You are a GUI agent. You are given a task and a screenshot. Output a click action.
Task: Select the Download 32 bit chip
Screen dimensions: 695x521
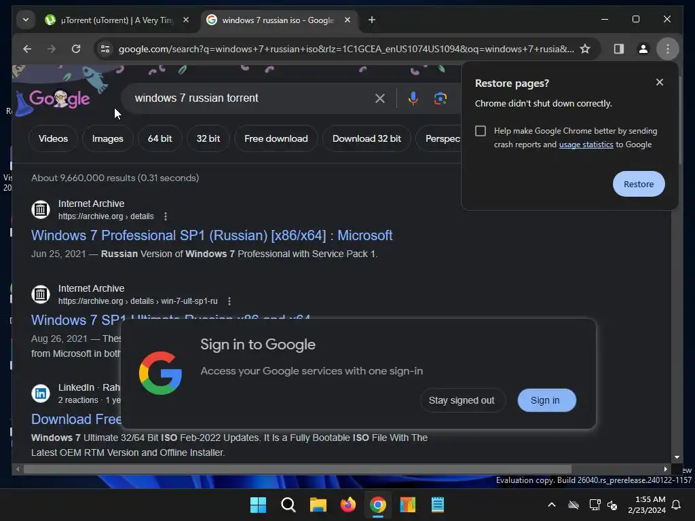point(367,138)
